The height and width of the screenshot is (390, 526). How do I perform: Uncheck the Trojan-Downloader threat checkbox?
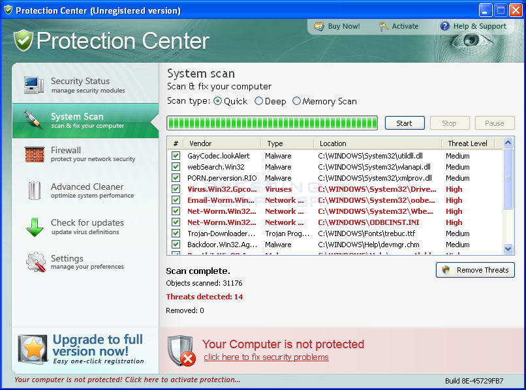(176, 233)
